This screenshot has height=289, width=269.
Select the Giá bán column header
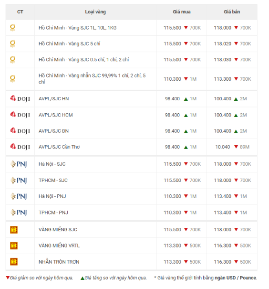click(232, 12)
